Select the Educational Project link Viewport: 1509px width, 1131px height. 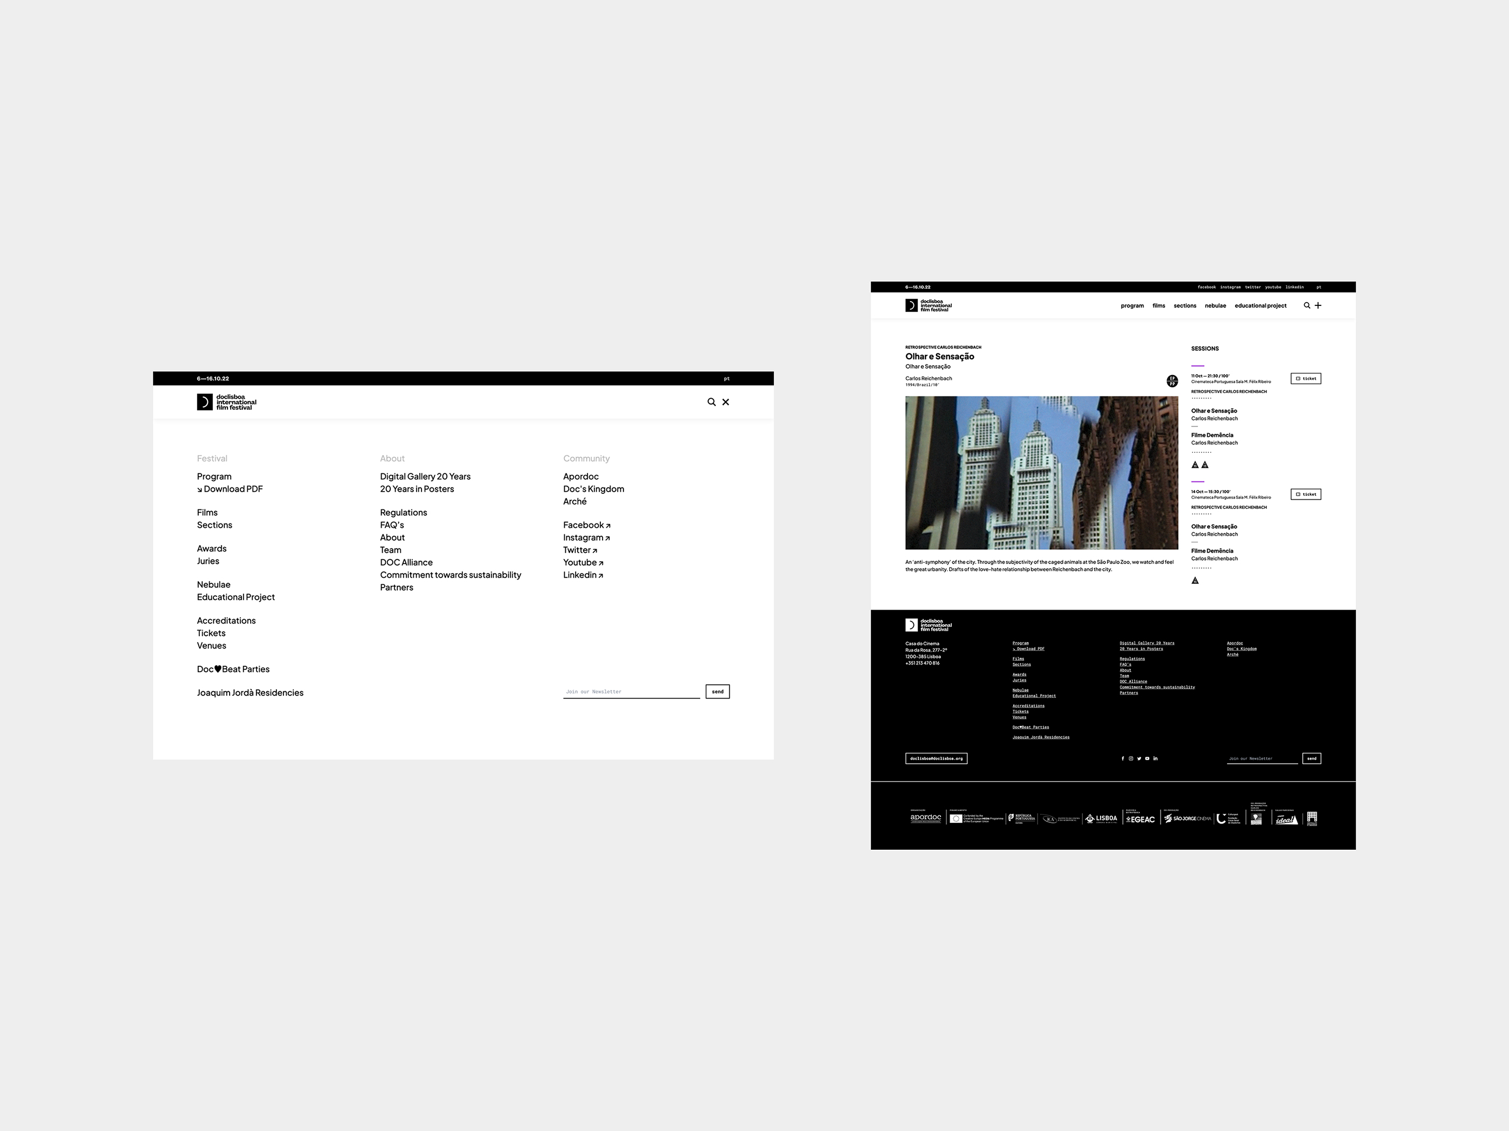237,596
